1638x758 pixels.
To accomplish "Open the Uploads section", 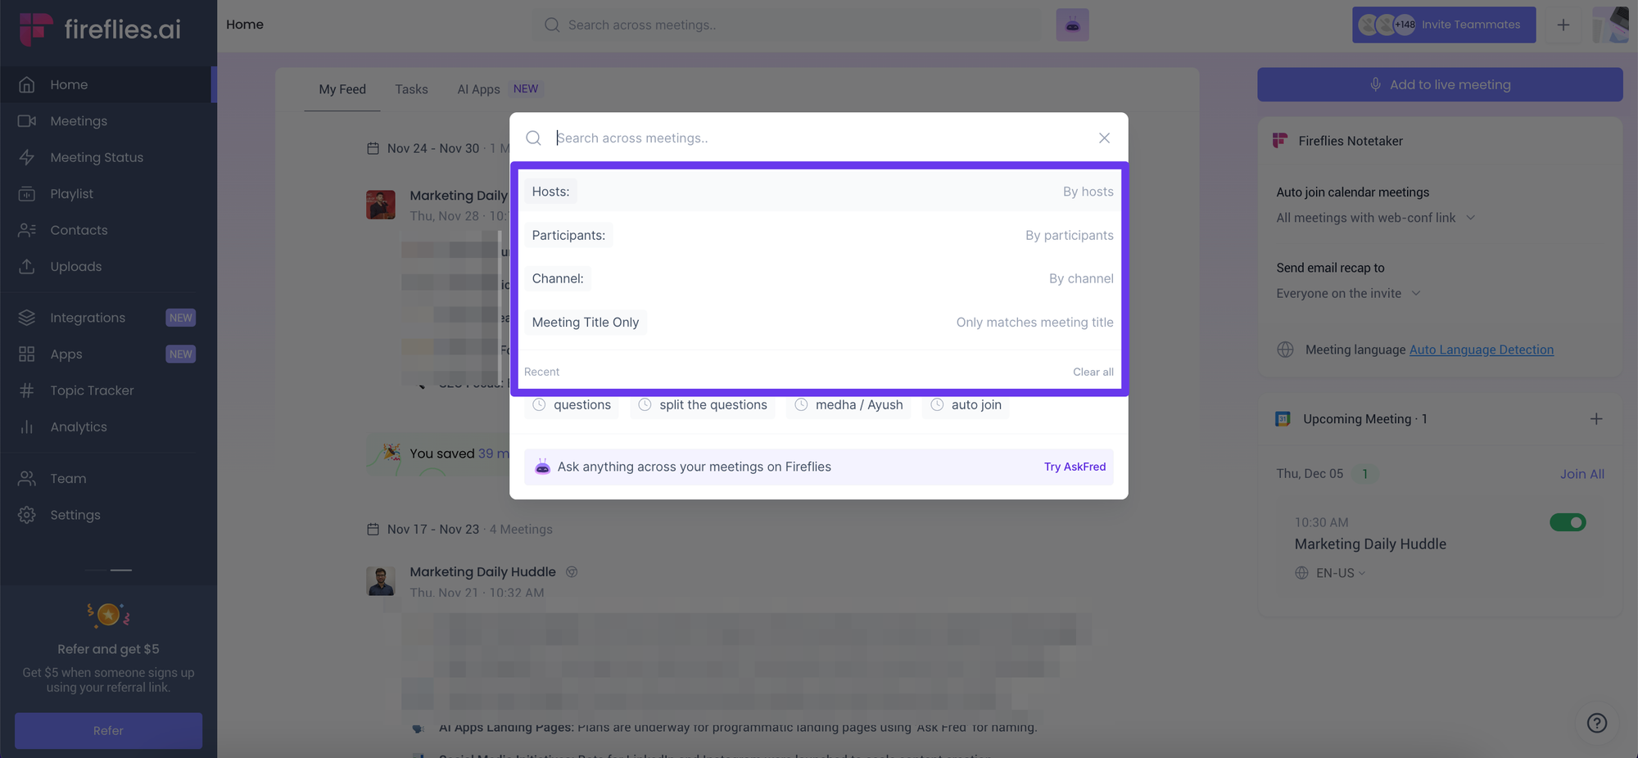I will click(76, 266).
